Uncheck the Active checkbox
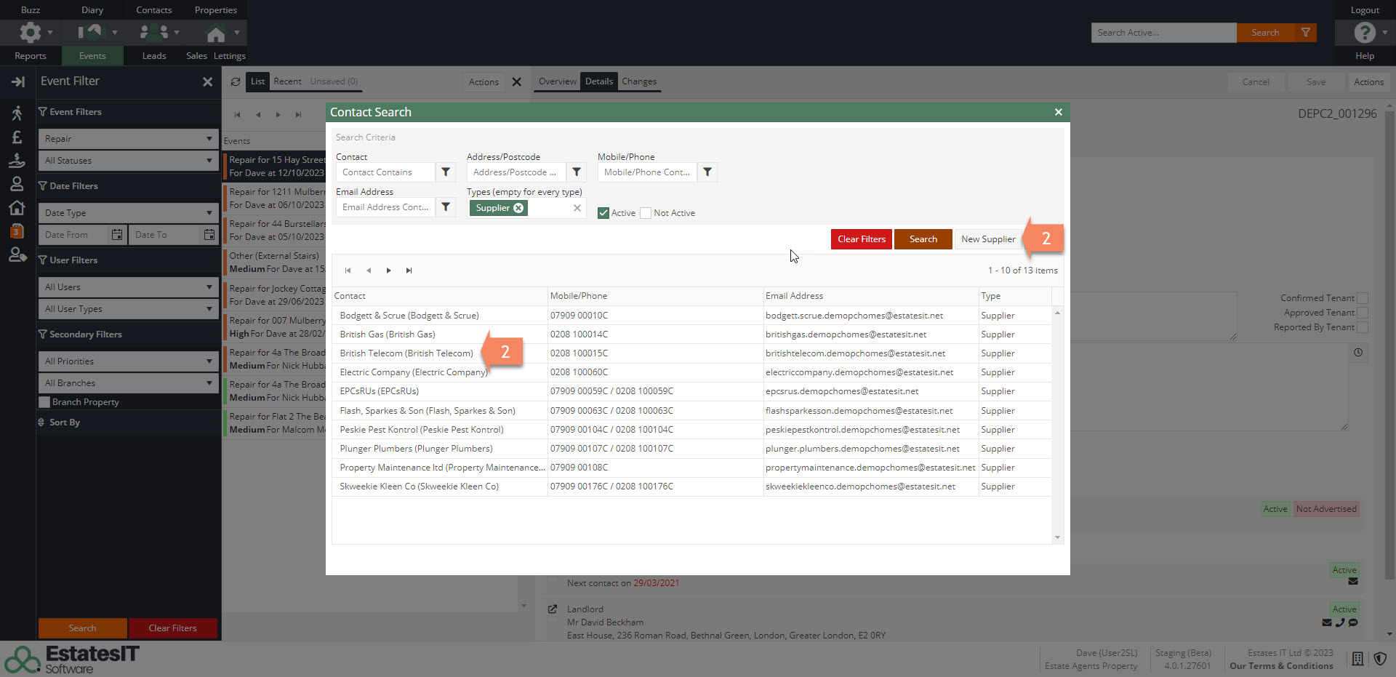 pyautogui.click(x=603, y=213)
